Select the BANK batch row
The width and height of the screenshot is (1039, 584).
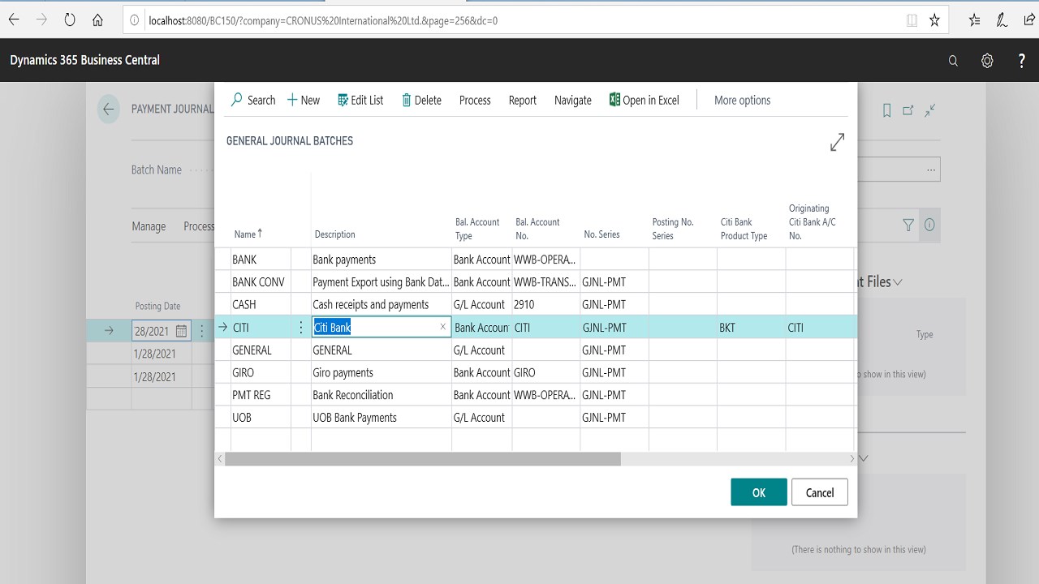[536, 260]
